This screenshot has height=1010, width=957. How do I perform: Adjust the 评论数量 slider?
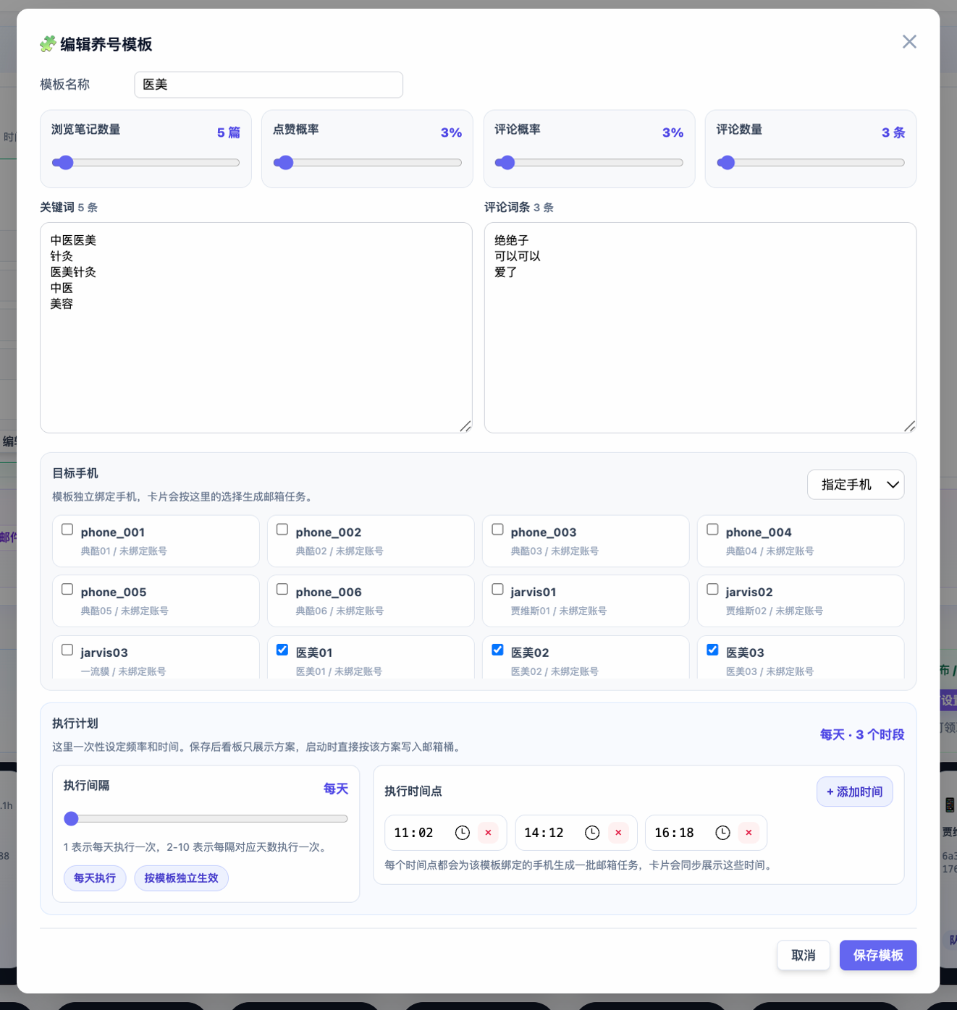811,163
